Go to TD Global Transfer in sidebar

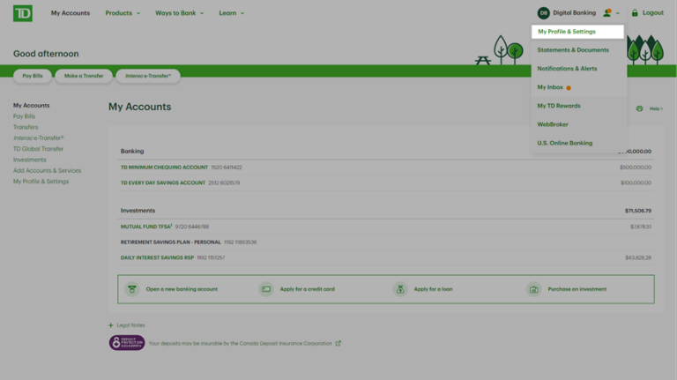38,149
